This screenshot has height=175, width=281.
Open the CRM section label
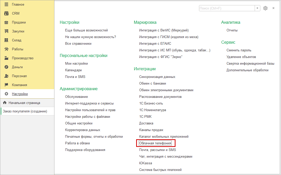(16, 14)
